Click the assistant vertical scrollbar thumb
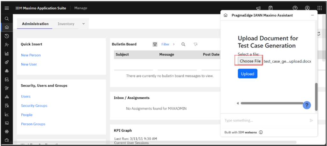This screenshot has height=146, width=327. pyautogui.click(x=316, y=97)
